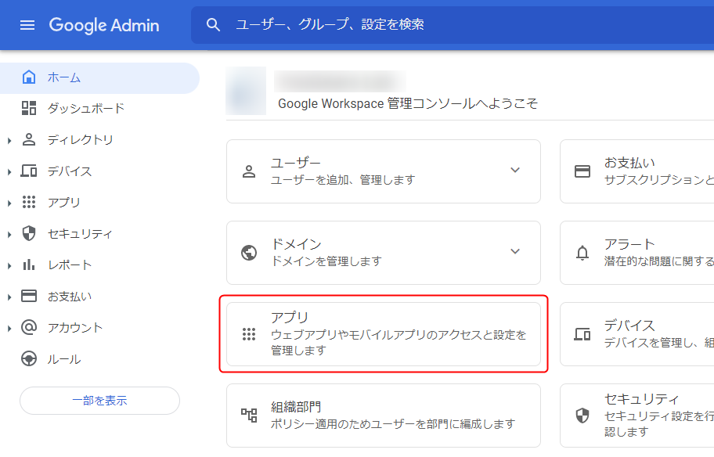Open the ユーザー card title
714x457 pixels.
296,163
